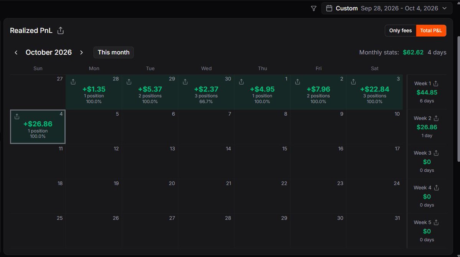Share the Week 1 summary
Viewport: 460px width, 257px height.
point(436,83)
